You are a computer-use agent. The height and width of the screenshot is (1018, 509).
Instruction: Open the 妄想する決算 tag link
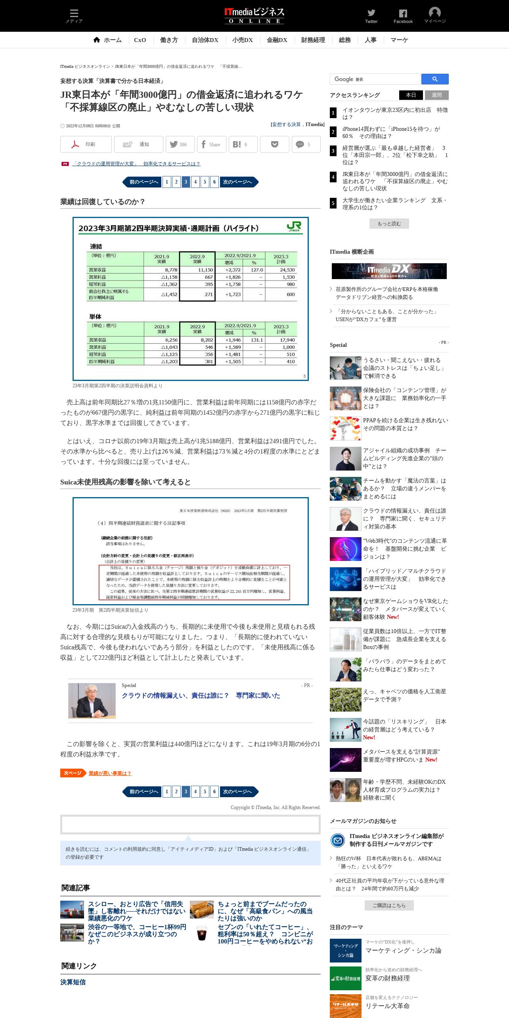(x=286, y=124)
